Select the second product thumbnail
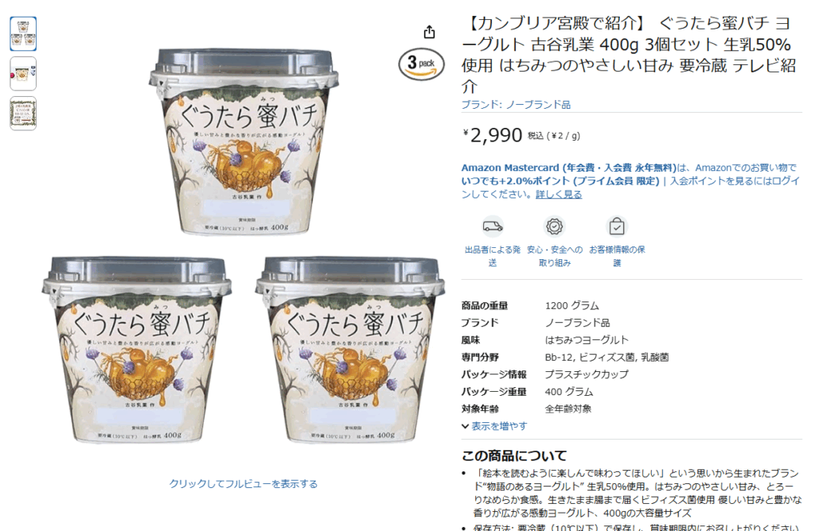The image size is (815, 531). pyautogui.click(x=23, y=74)
